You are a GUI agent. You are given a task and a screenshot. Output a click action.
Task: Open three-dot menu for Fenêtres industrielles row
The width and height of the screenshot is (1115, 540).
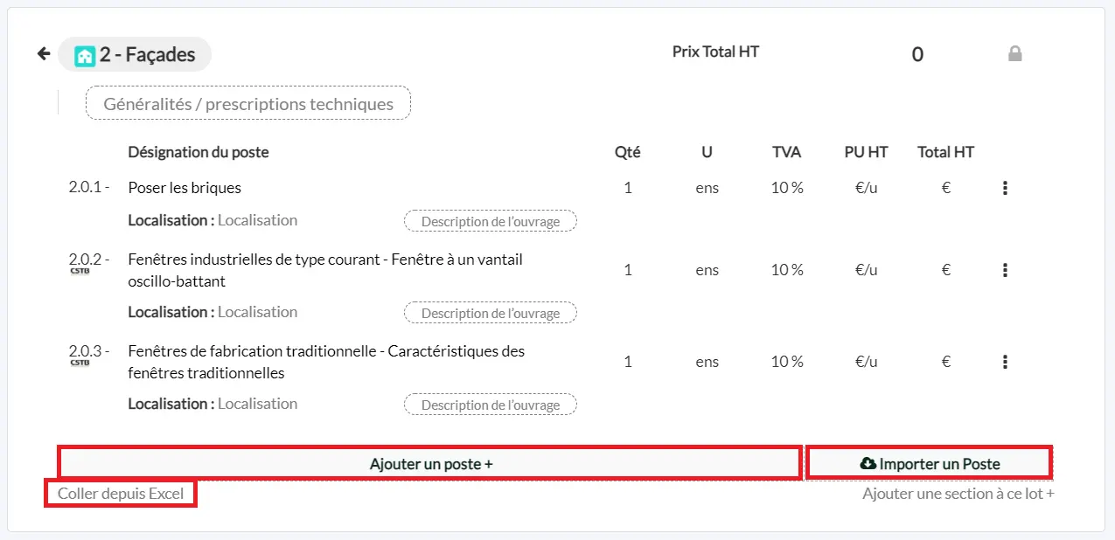pos(1006,270)
